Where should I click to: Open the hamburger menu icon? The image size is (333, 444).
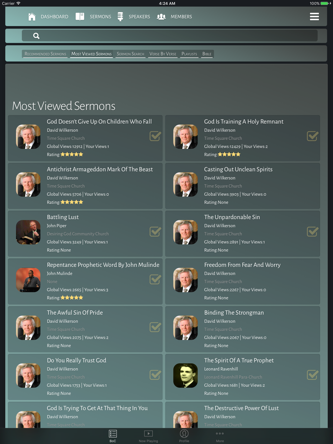tap(314, 17)
